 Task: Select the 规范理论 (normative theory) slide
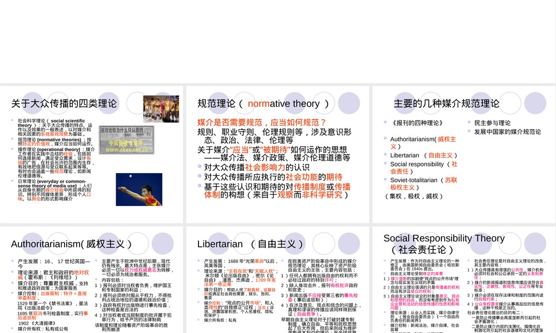(277, 154)
